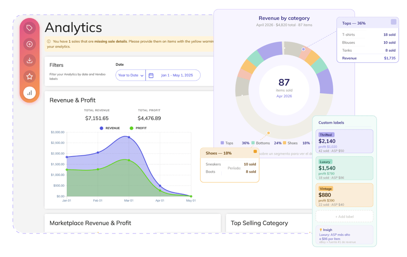407x257 pixels.
Task: Select the Luxury label card
Action: (344, 168)
